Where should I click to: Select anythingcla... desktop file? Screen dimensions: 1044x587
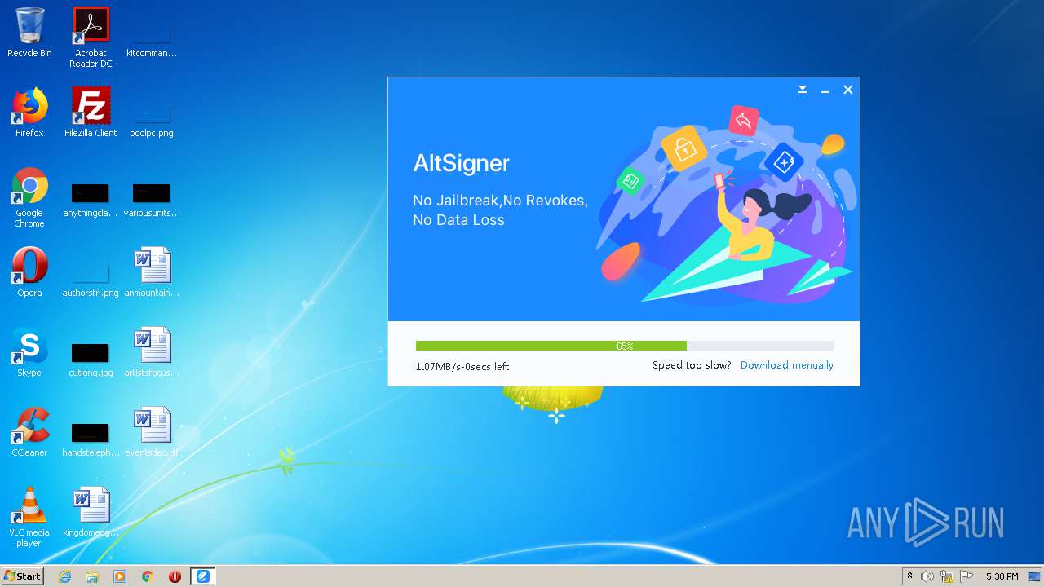point(91,201)
